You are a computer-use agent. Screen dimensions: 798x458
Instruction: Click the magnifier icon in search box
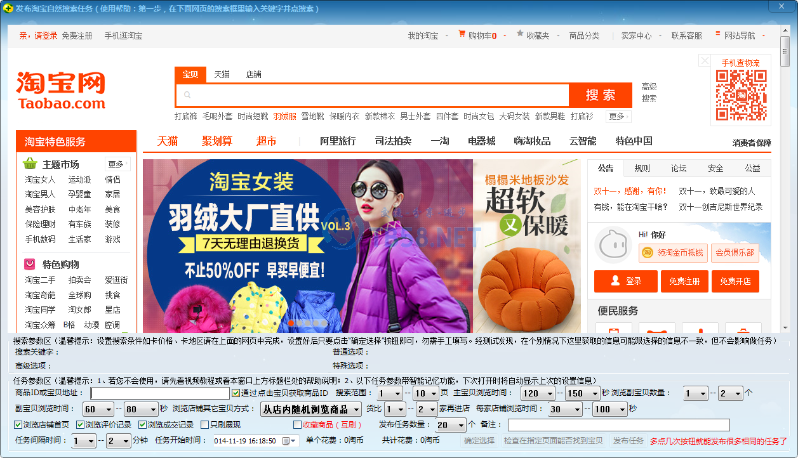[187, 95]
